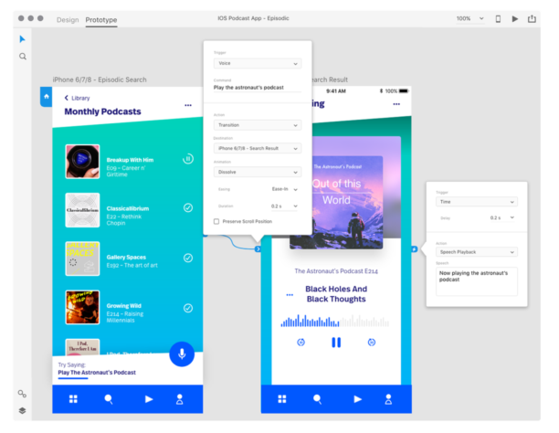Viewport: 559px width, 433px height.
Task: Click search icon in Search Result nav
Action: pos(317,399)
